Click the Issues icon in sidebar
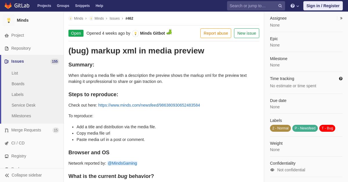Viewport: 348px width, 182px height. click(7, 62)
